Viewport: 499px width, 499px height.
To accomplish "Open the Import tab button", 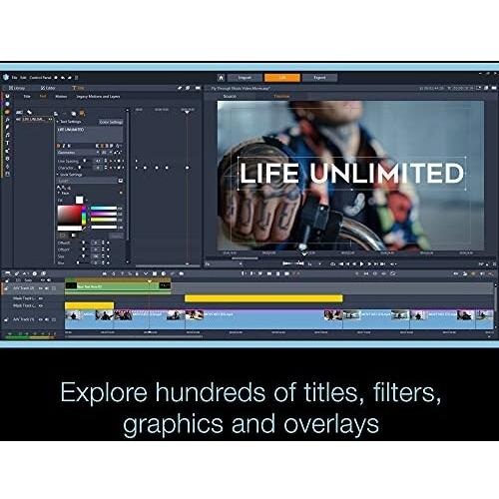I will [x=245, y=78].
